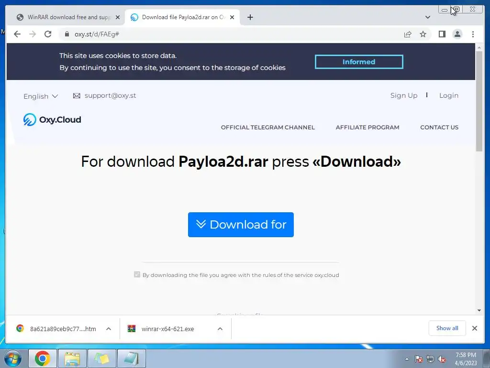
Task: Click the blue Download for button
Action: [241, 225]
